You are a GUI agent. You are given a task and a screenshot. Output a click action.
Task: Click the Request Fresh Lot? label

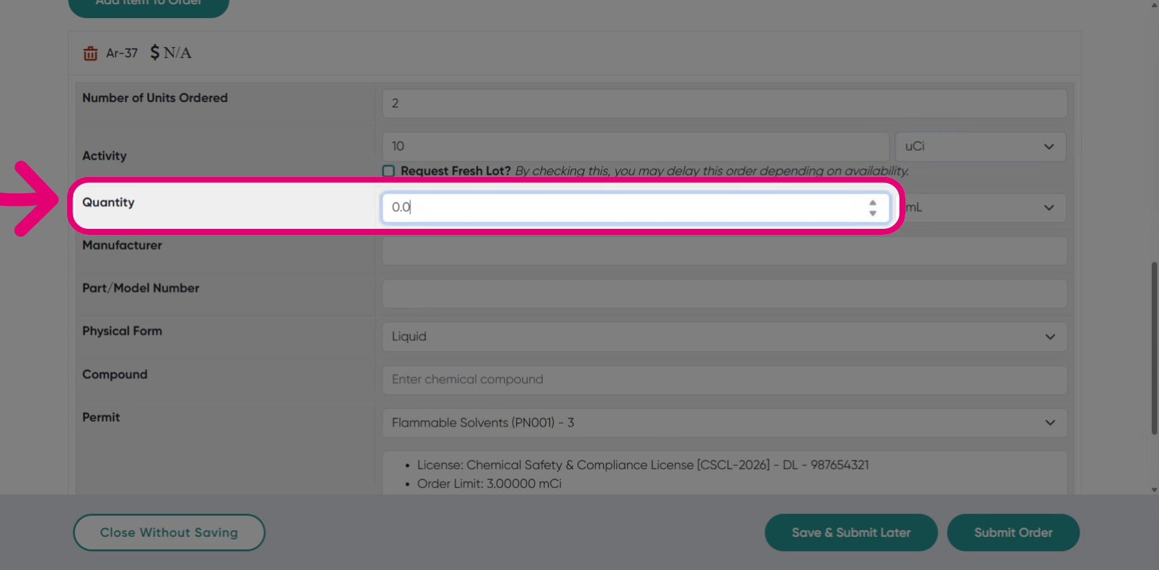click(456, 171)
